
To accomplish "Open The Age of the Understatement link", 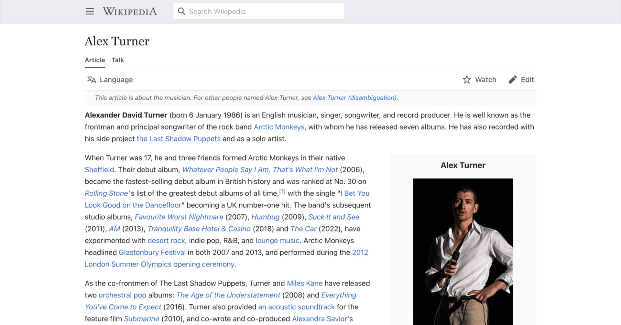I will tap(228, 295).
